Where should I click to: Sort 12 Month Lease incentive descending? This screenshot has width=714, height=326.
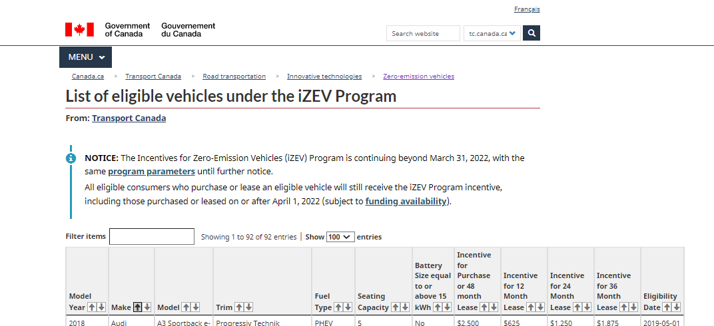point(540,307)
